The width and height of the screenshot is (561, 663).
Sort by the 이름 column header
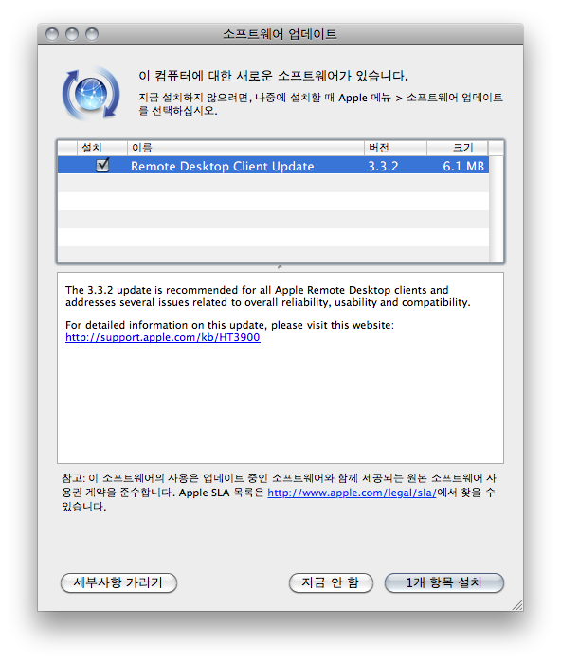click(245, 148)
